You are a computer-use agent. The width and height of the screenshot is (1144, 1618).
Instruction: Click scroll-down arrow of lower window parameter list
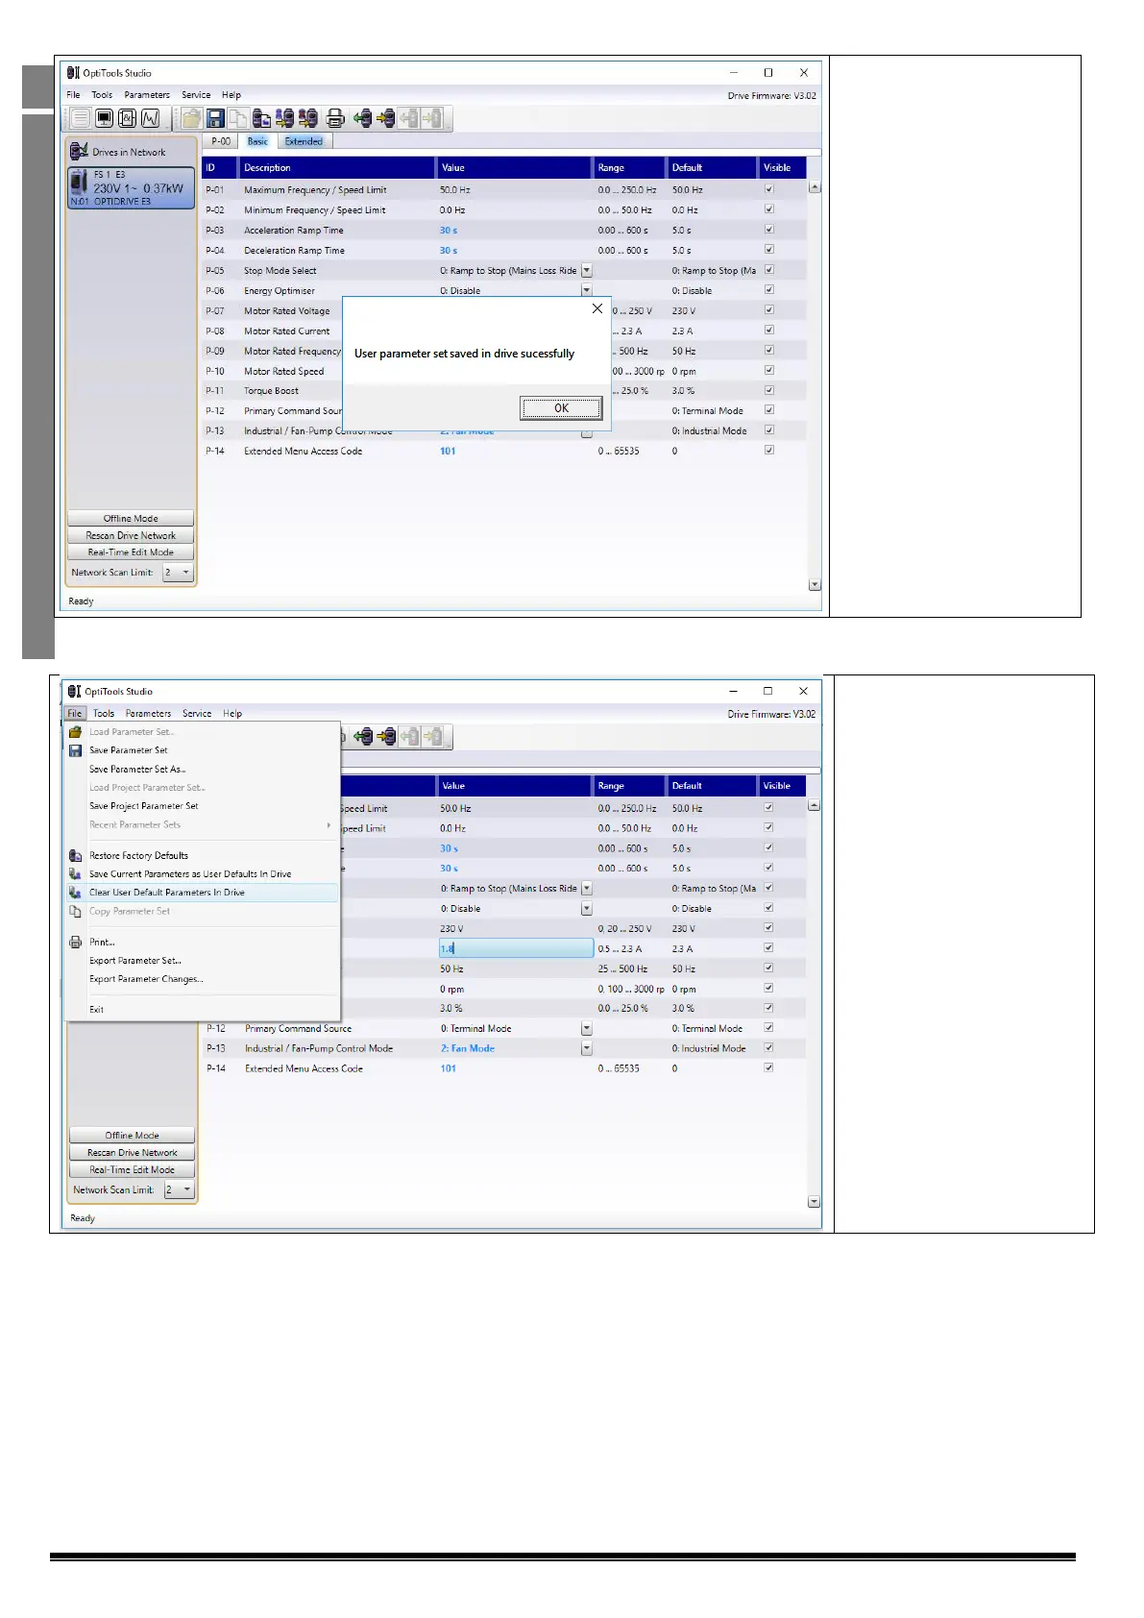pos(814,1201)
